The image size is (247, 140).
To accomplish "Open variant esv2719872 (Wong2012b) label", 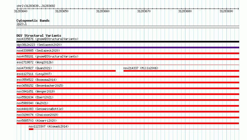I will pos(35,62).
